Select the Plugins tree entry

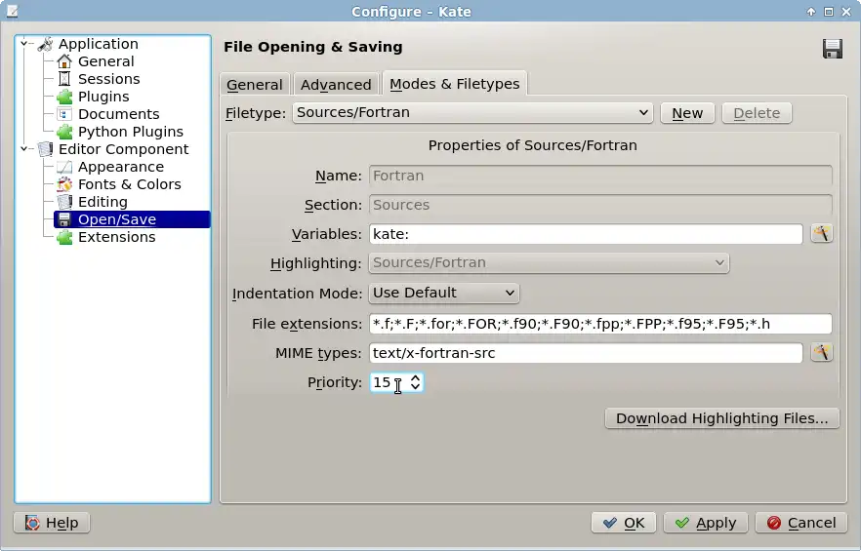[x=103, y=97]
